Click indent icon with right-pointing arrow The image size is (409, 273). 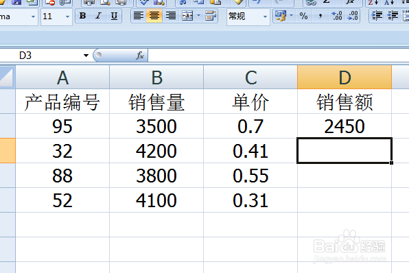[377, 16]
